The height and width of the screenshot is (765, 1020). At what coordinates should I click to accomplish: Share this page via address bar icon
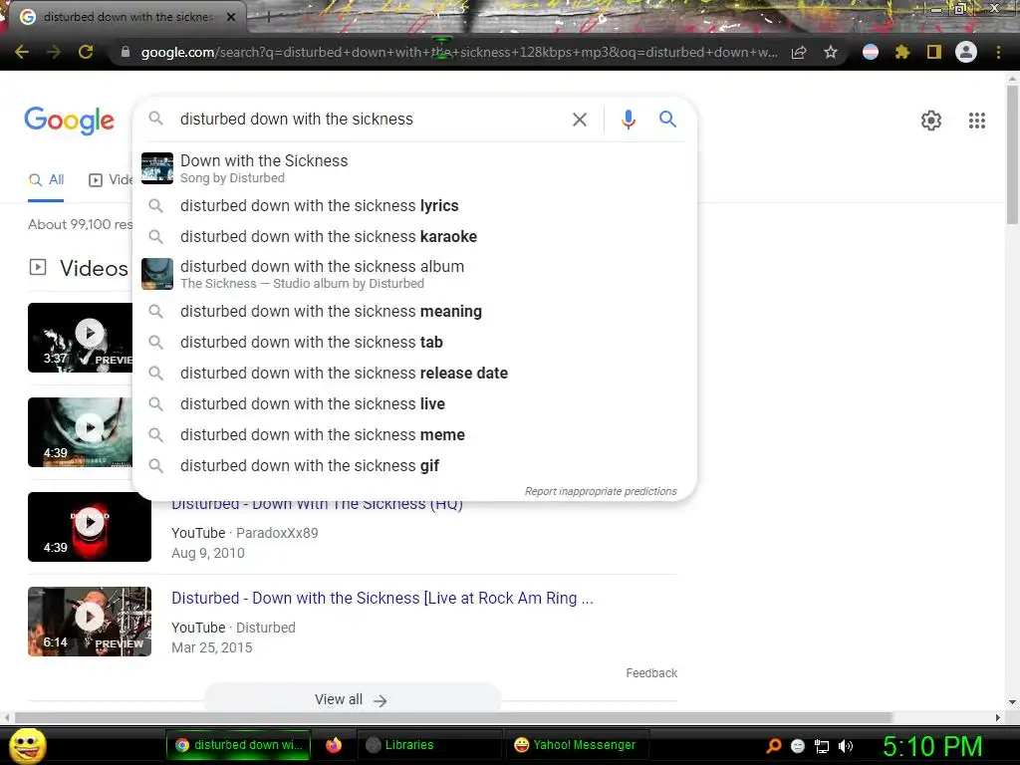799,52
